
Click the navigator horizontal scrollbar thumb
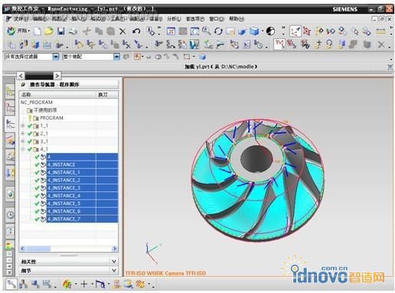click(38, 249)
